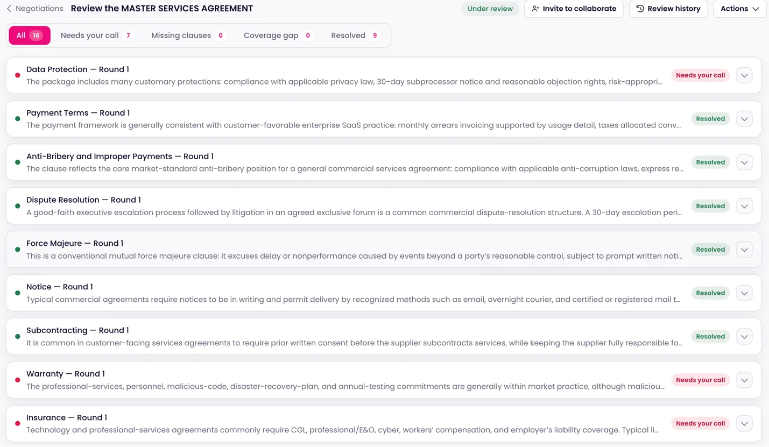Click Anti-Bribery and Improper Payments title

(120, 157)
